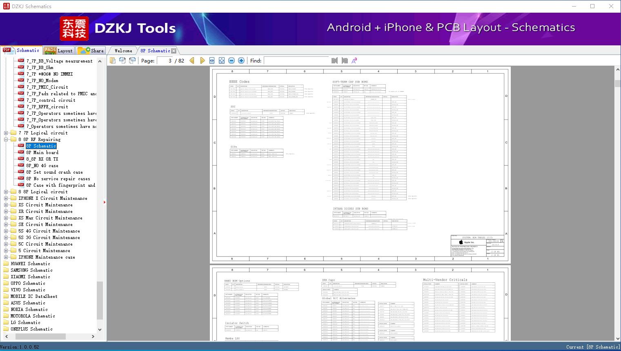
Task: Close the 8P Schematic tab
Action: pos(174,51)
